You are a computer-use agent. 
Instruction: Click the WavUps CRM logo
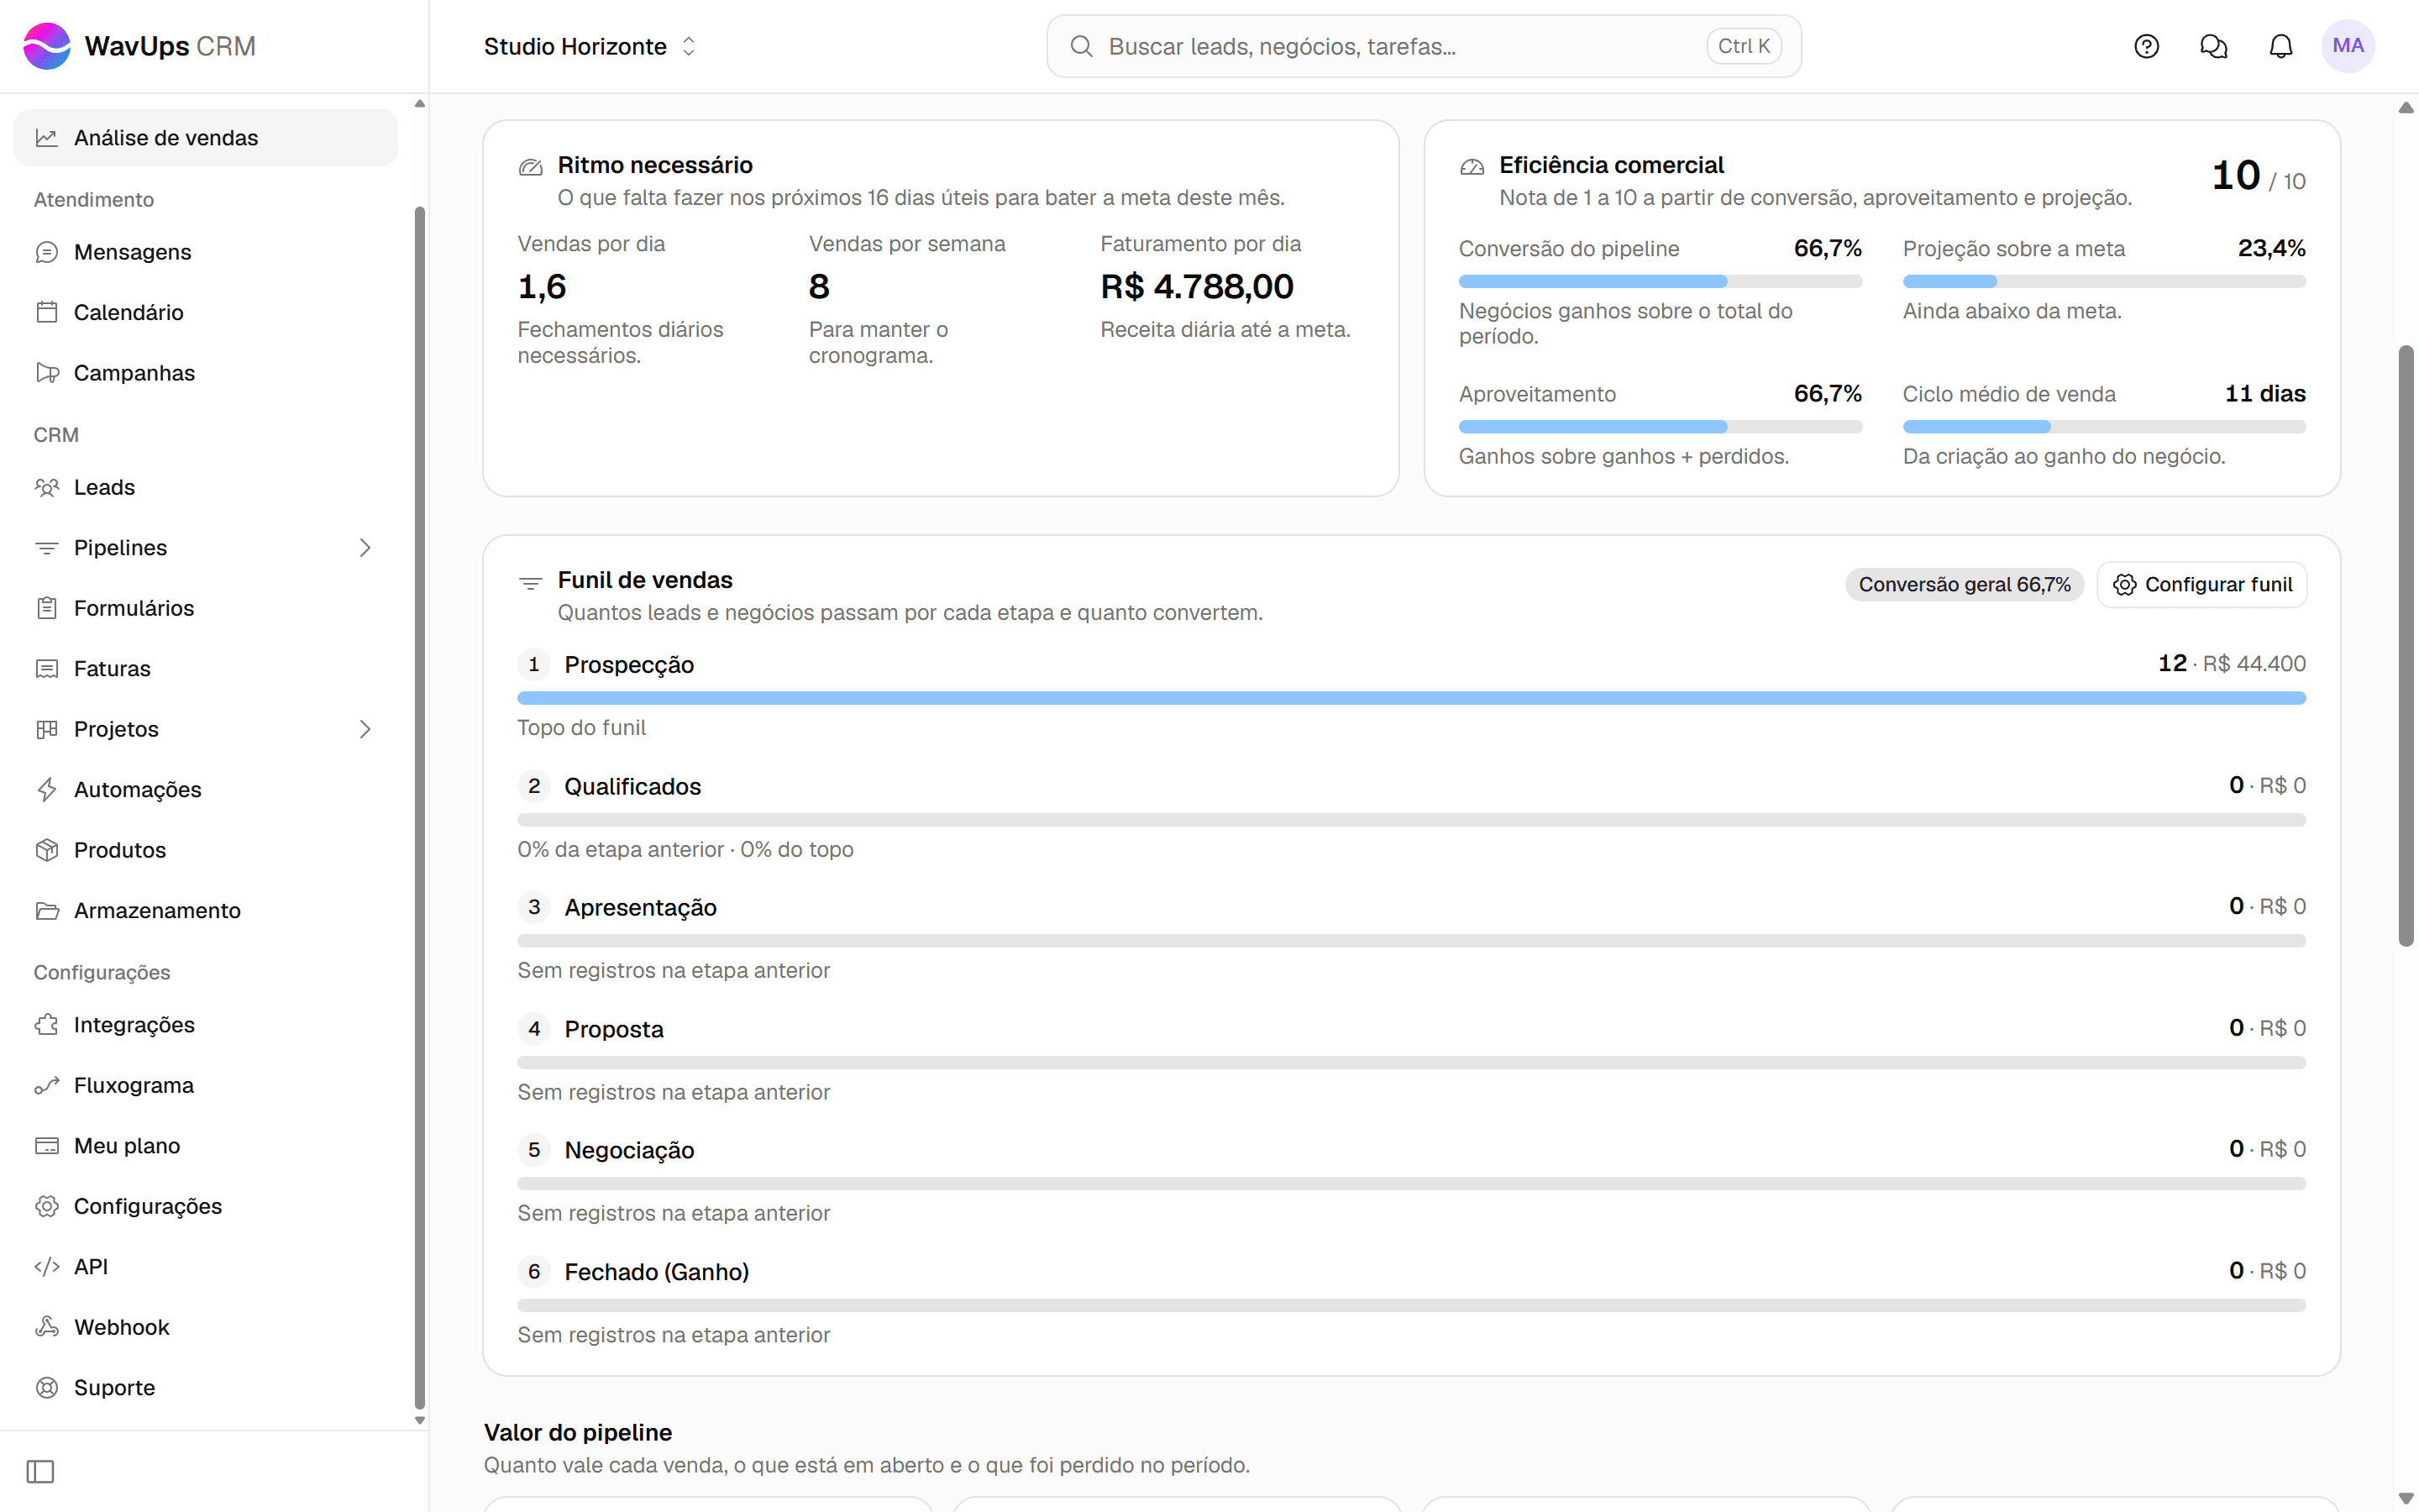(139, 46)
